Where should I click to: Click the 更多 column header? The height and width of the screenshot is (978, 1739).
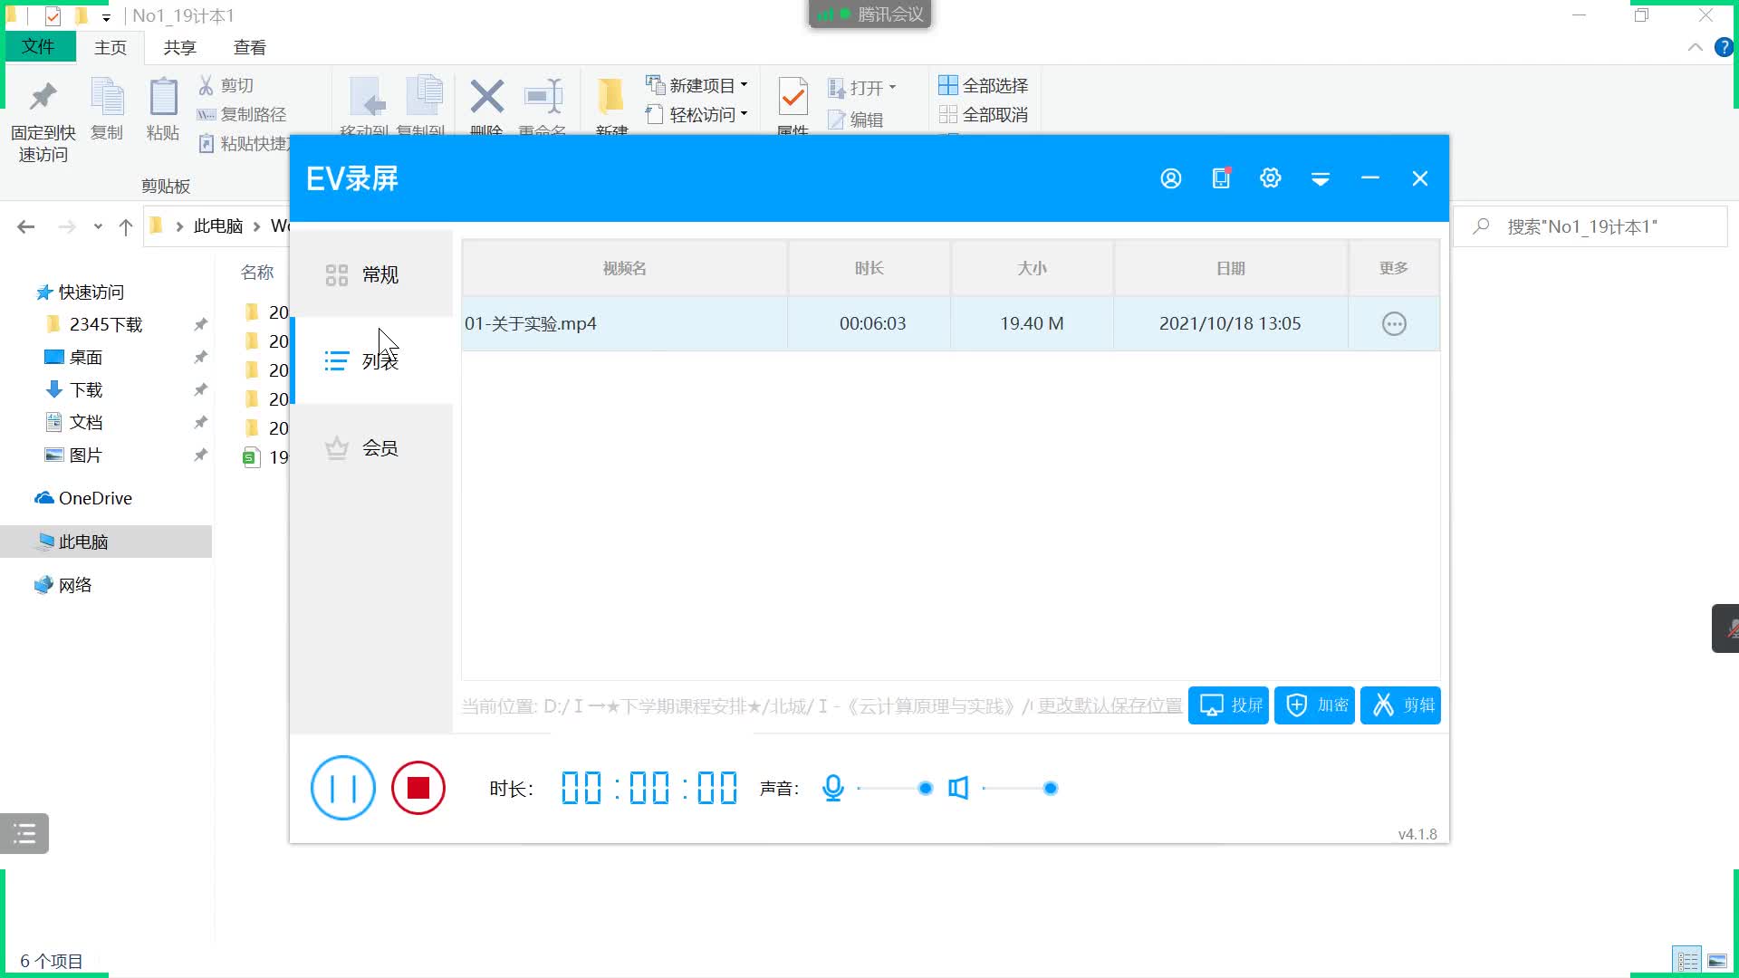pos(1394,268)
